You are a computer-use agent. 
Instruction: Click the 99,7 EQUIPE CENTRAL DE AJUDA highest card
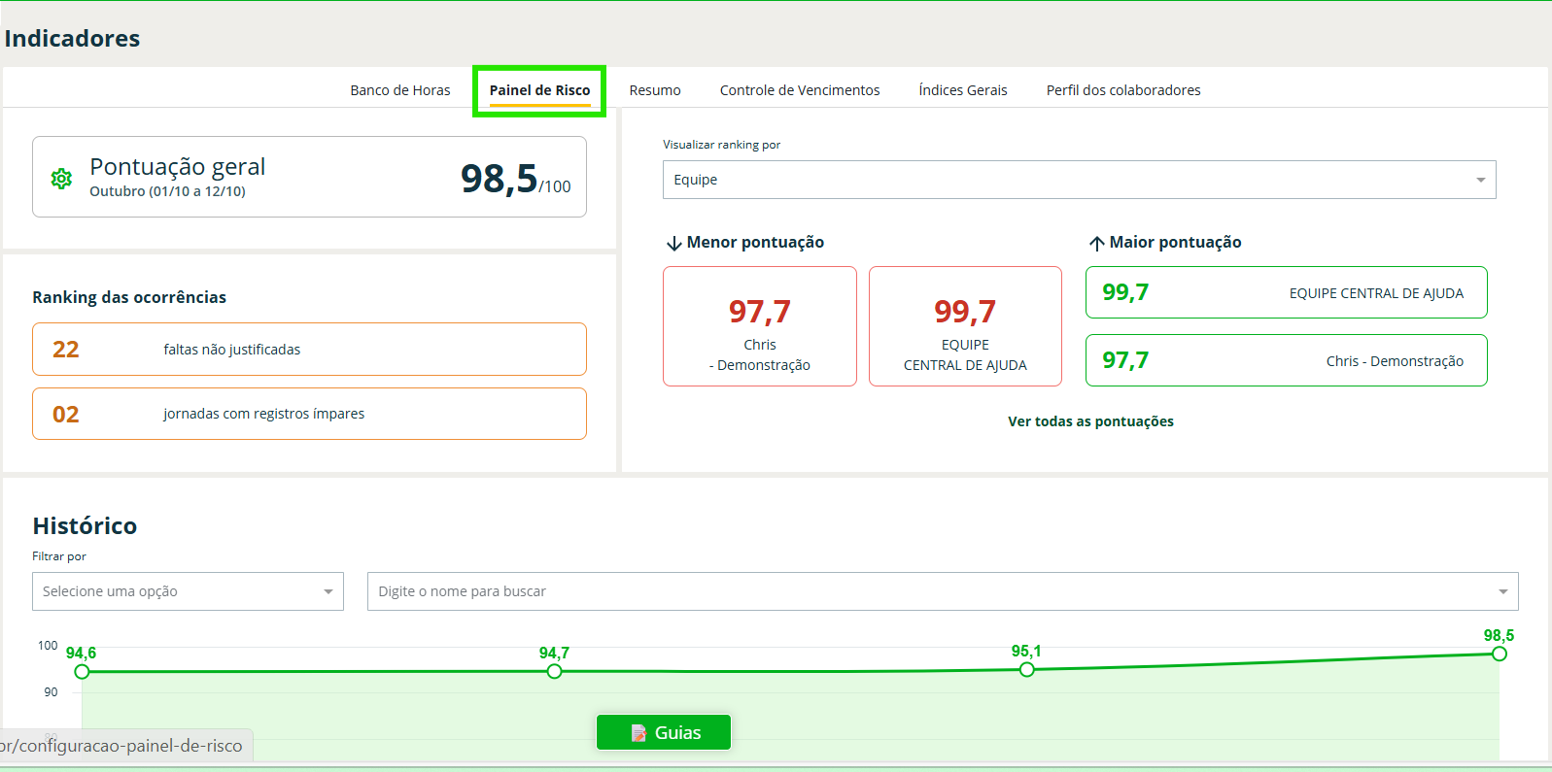pyautogui.click(x=1286, y=292)
